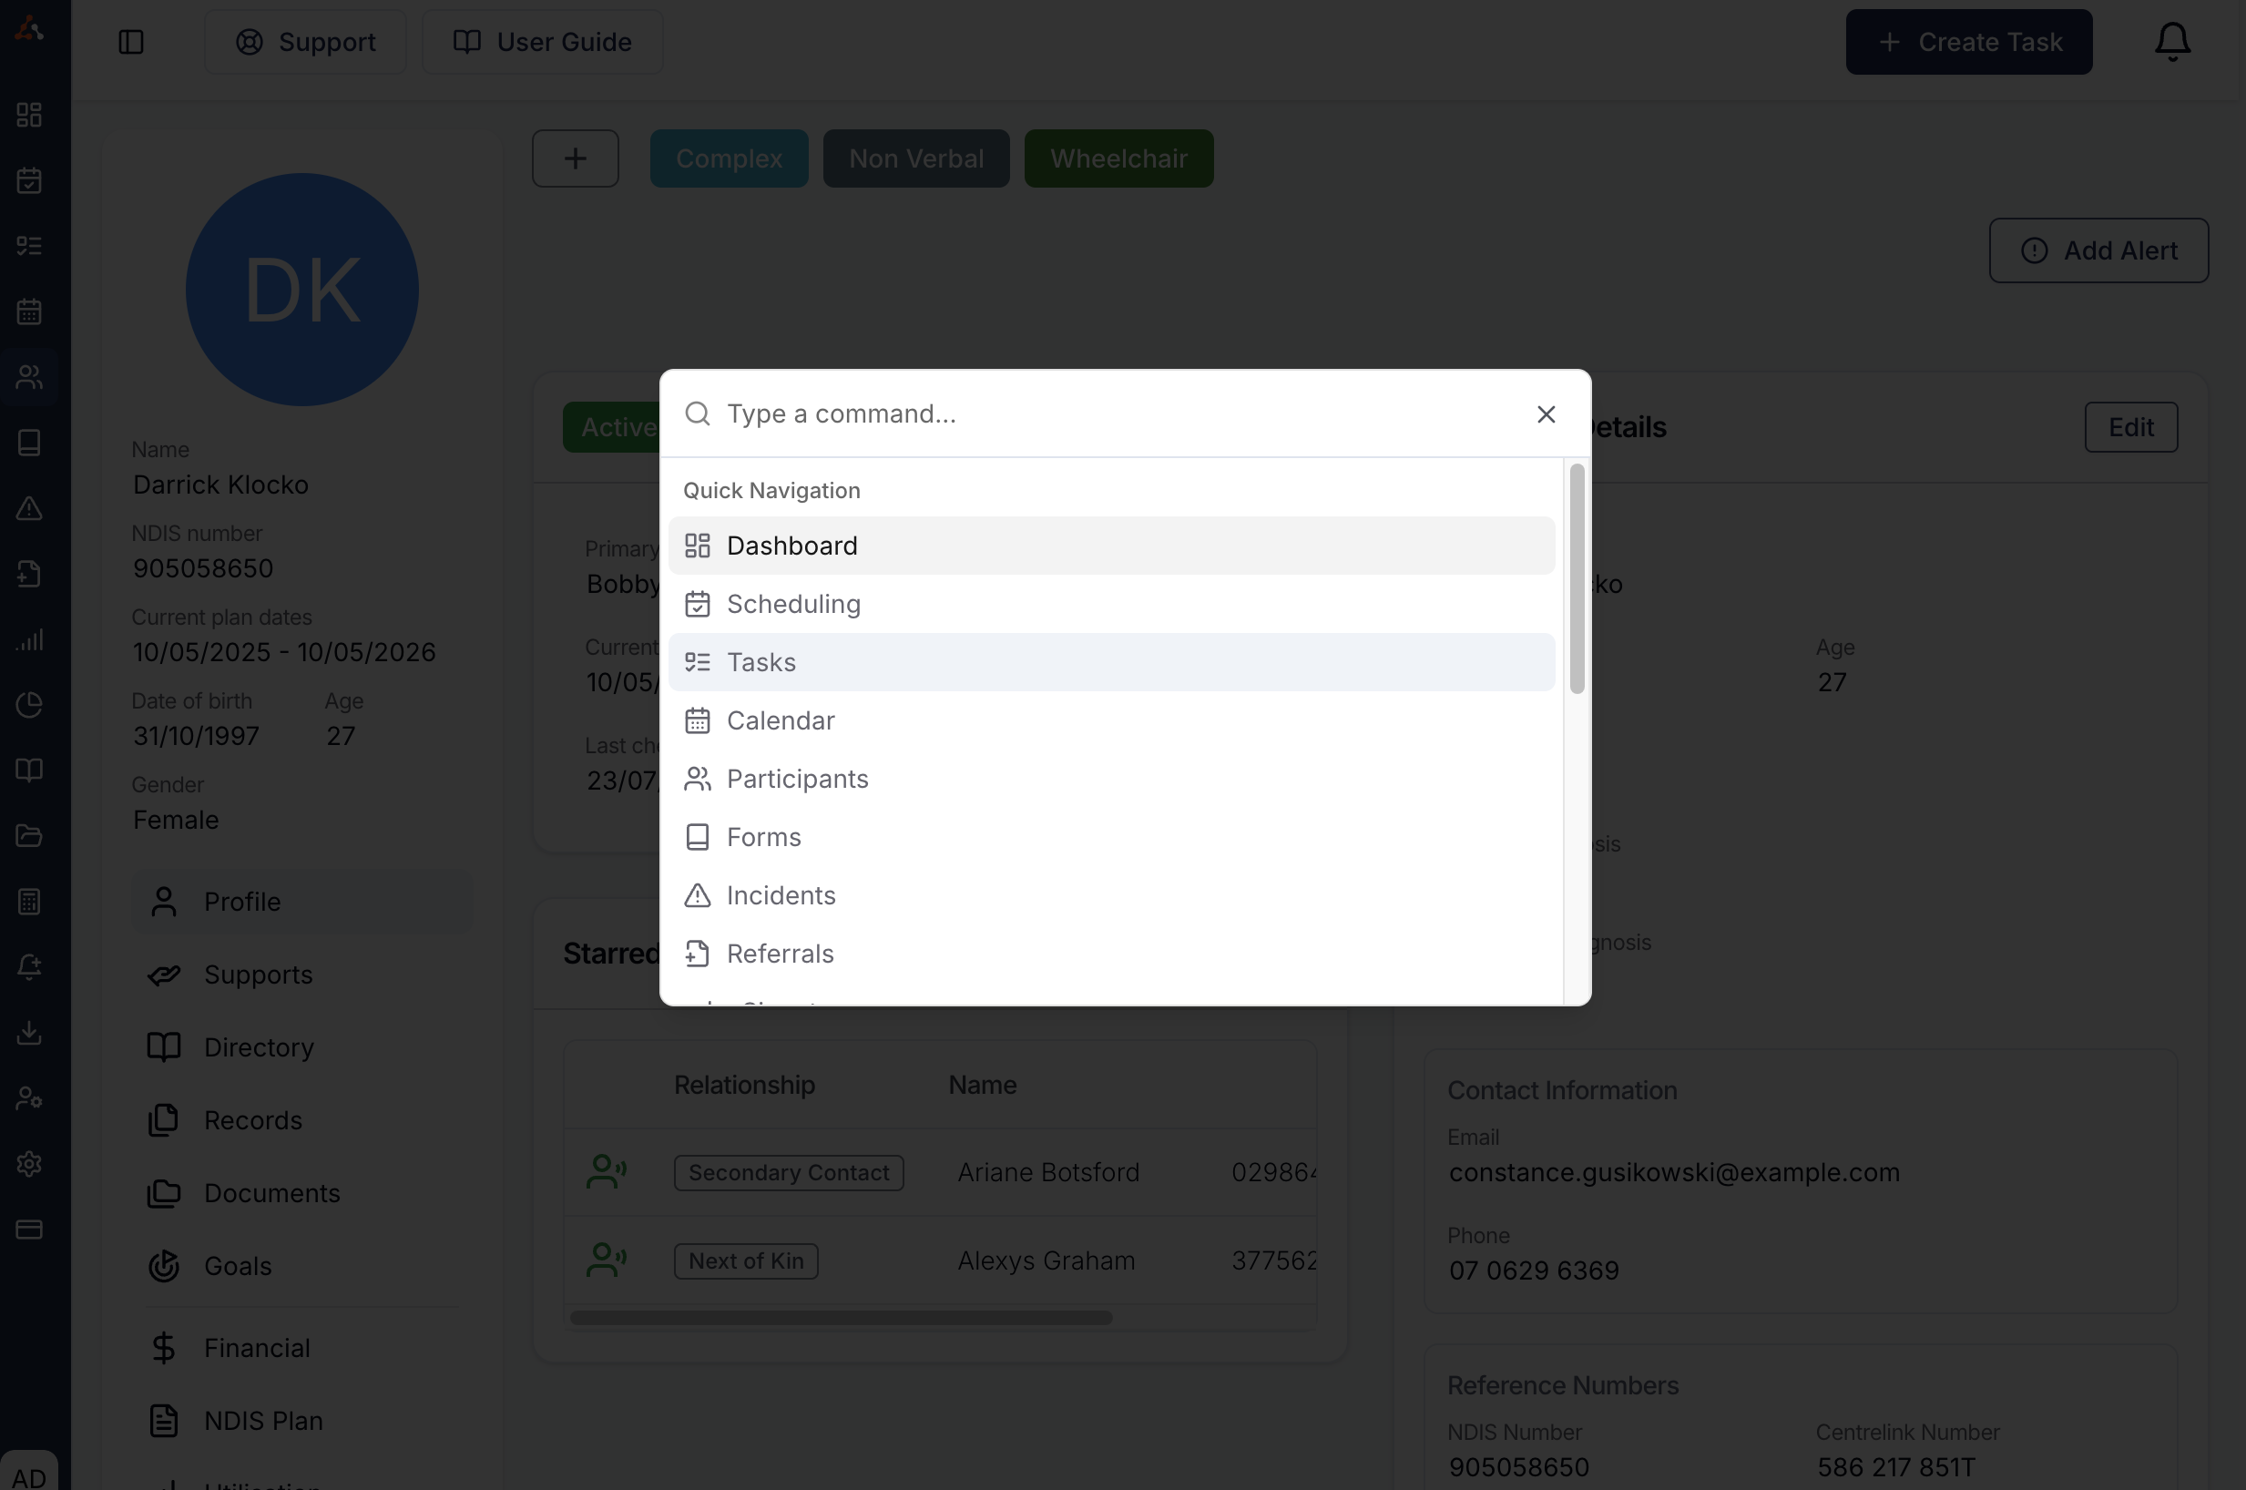2246x1490 pixels.
Task: Click contact icon beside Ariane Botsford
Action: point(607,1171)
